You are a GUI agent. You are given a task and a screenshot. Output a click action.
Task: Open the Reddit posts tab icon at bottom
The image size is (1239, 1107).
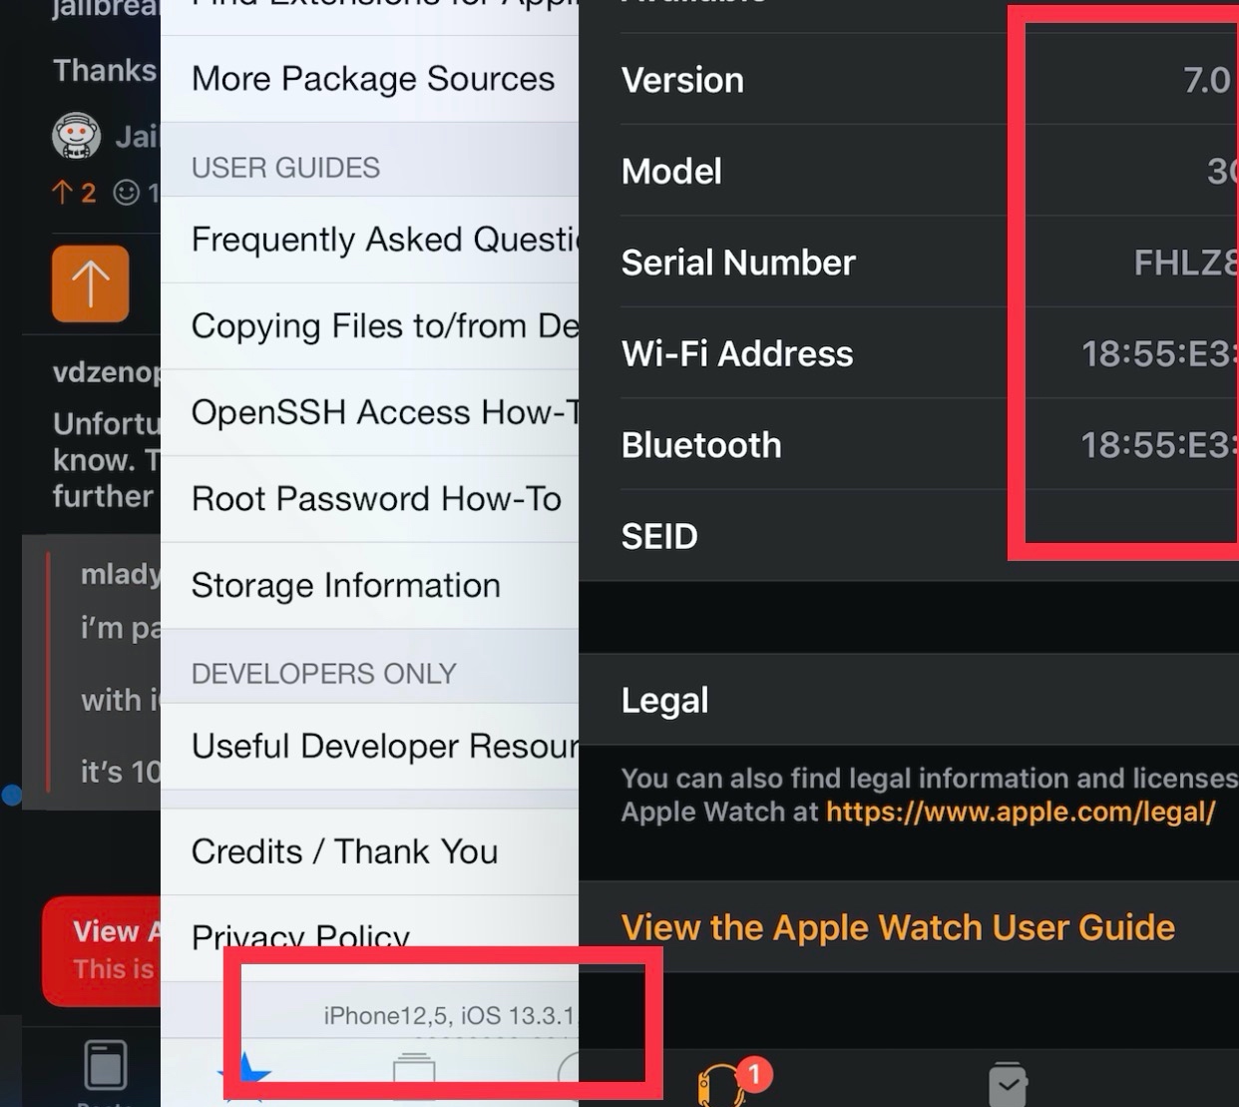pyautogui.click(x=105, y=1066)
